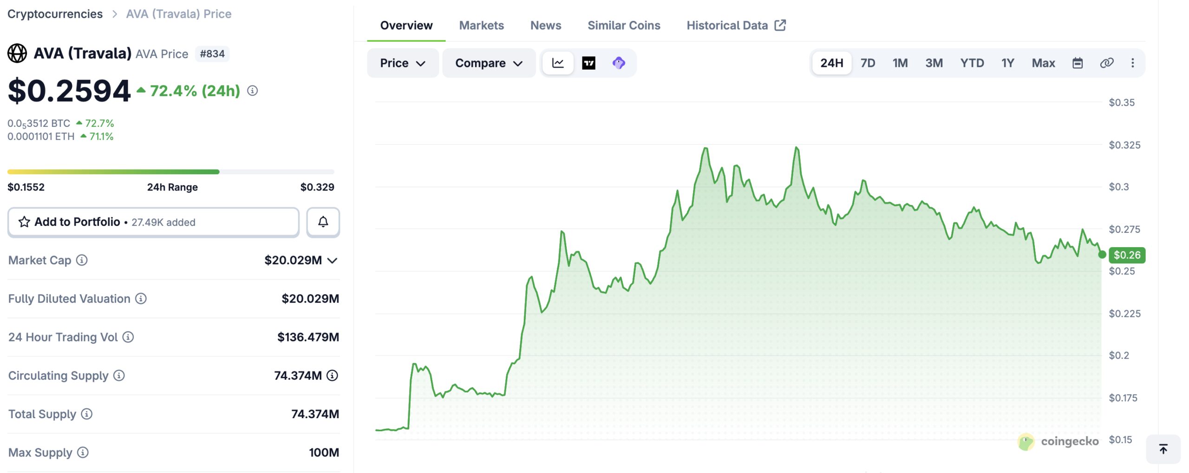Click the 0.0001101 ETH value
Screen dimensions: 1189x473
pyautogui.click(x=41, y=137)
